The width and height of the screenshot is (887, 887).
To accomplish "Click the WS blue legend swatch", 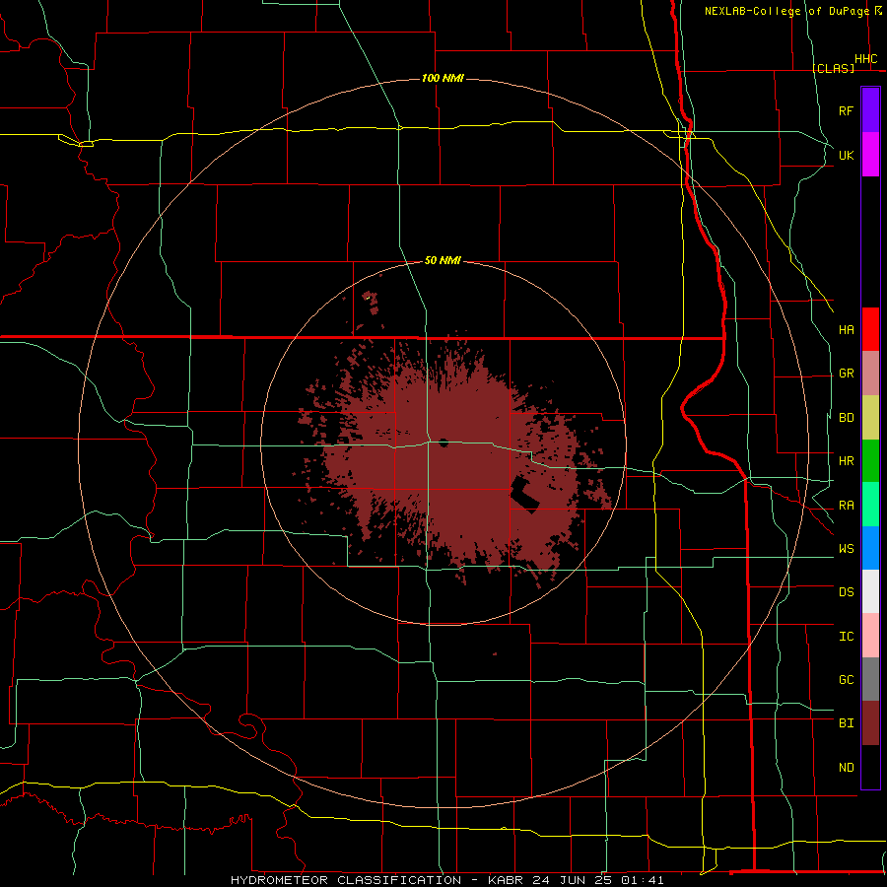I will [870, 548].
